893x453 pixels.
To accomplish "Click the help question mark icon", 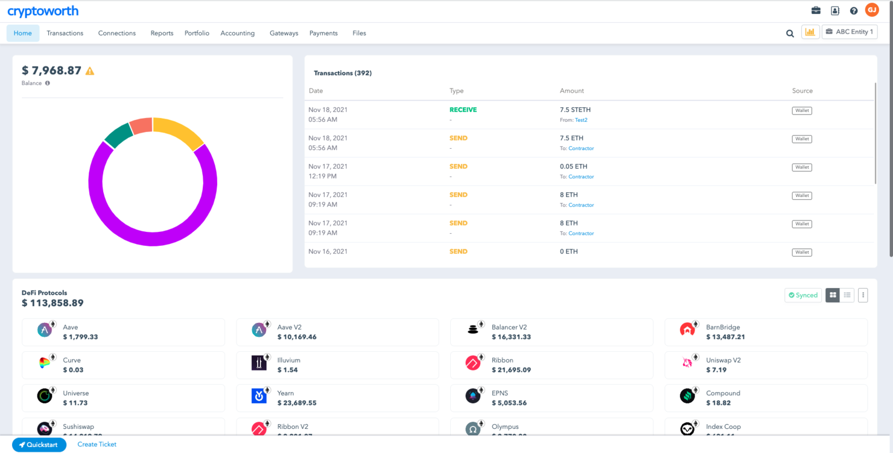I will click(x=853, y=10).
